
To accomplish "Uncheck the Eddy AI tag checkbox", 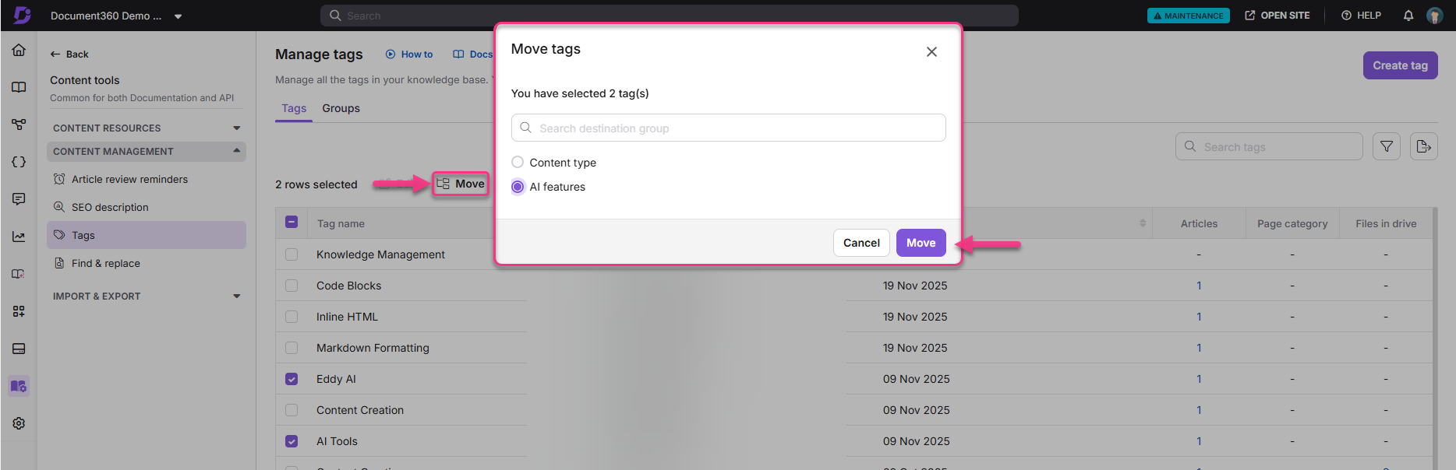I will click(x=292, y=378).
